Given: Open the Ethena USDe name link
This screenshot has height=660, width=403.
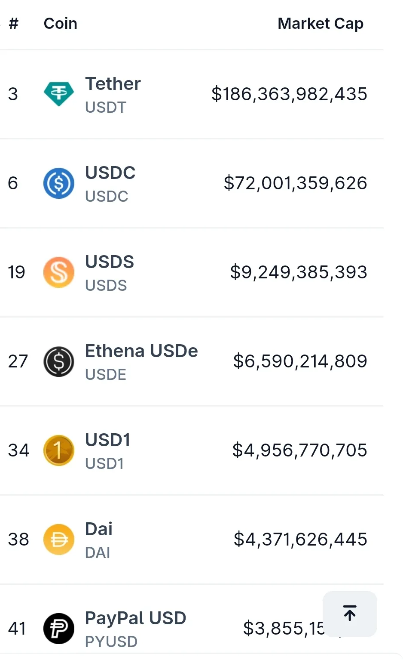Looking at the screenshot, I should point(141,351).
